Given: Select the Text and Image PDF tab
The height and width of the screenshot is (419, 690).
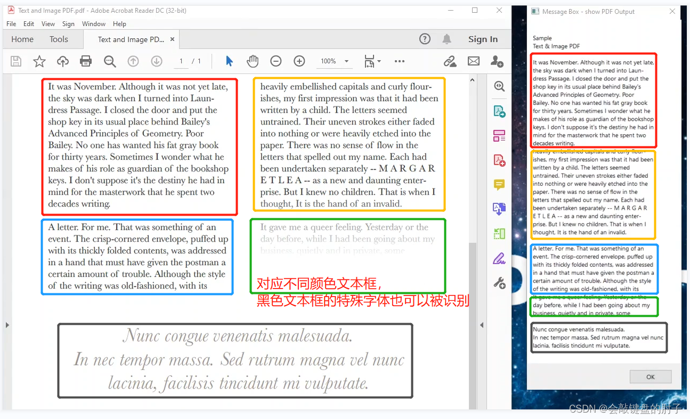Looking at the screenshot, I should point(131,39).
